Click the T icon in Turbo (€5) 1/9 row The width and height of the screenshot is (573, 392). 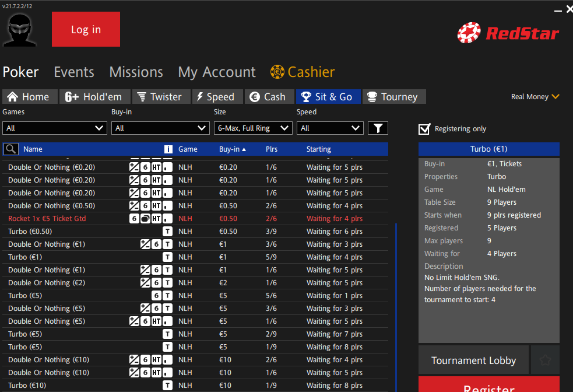click(167, 347)
